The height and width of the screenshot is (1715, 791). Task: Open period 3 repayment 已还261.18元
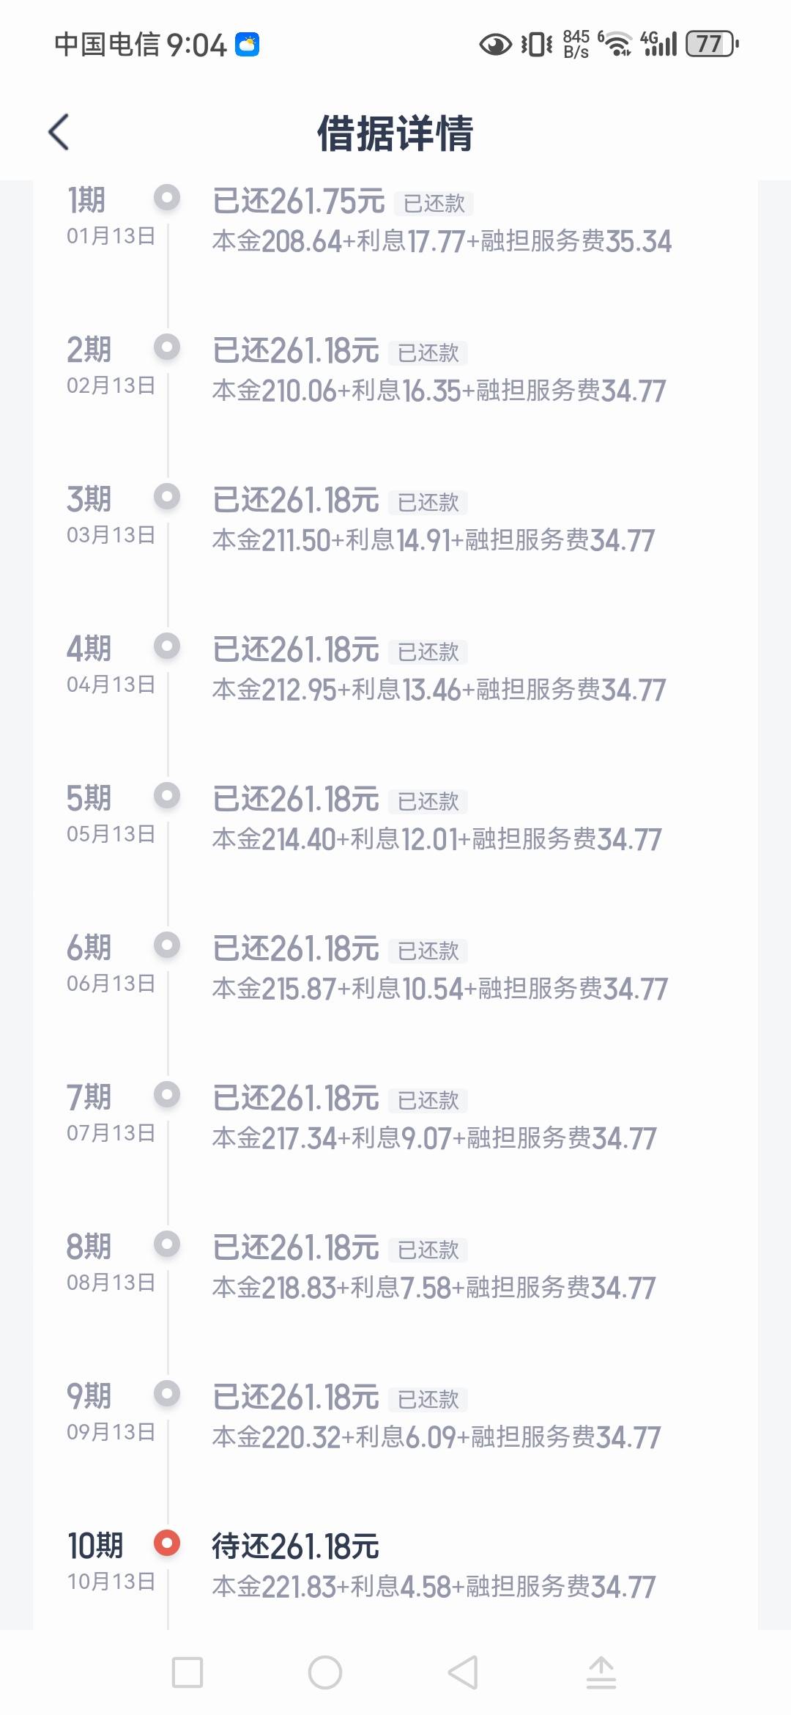[296, 501]
